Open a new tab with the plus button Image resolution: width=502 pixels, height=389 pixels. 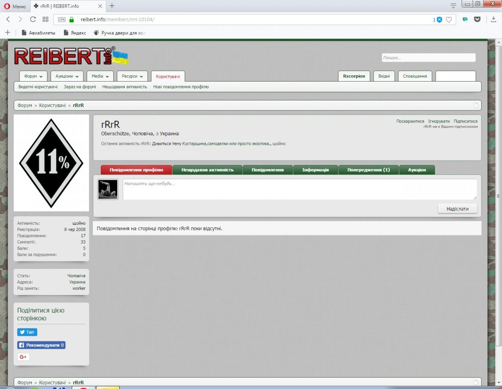pos(112,6)
